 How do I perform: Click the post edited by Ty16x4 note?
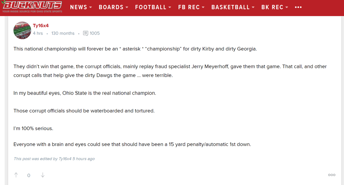coord(54,159)
